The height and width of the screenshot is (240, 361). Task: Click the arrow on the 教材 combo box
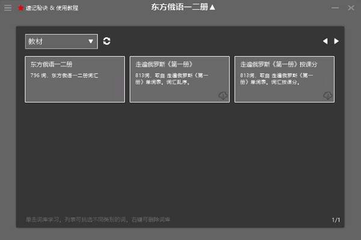pyautogui.click(x=91, y=41)
